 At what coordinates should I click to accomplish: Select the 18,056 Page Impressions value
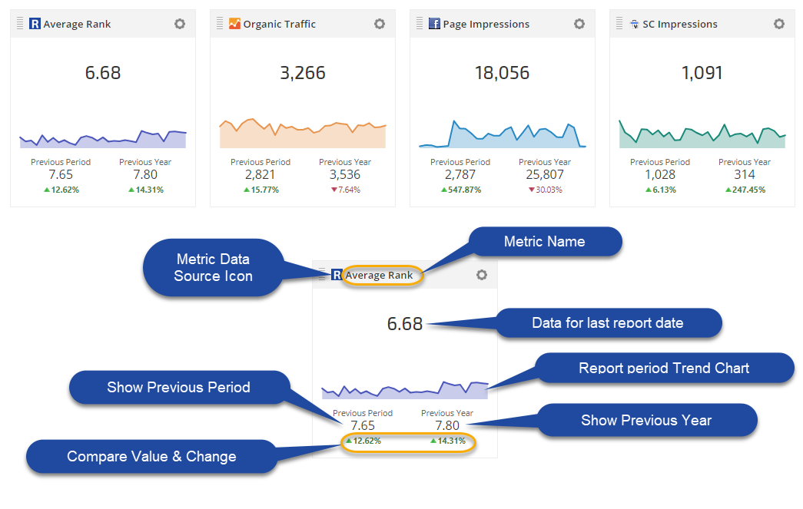tap(503, 73)
